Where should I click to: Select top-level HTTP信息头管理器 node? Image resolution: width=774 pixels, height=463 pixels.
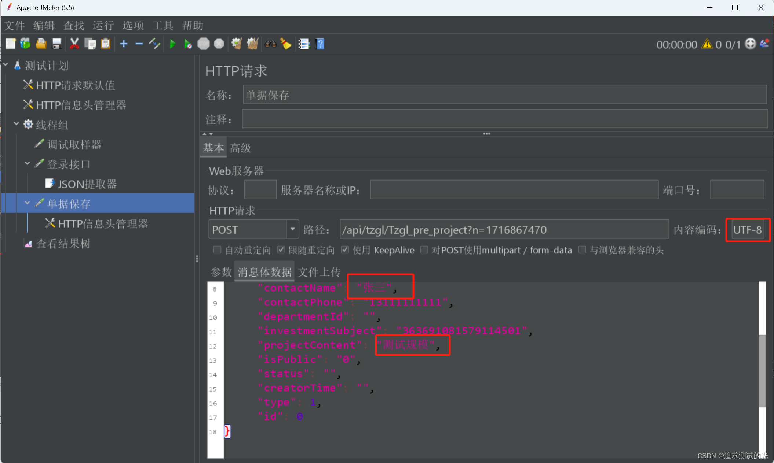[x=75, y=105]
